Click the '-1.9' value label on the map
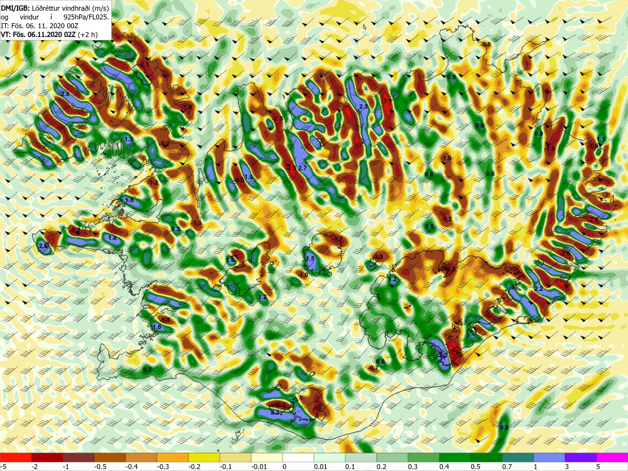The width and height of the screenshot is (628, 471). [550, 149]
